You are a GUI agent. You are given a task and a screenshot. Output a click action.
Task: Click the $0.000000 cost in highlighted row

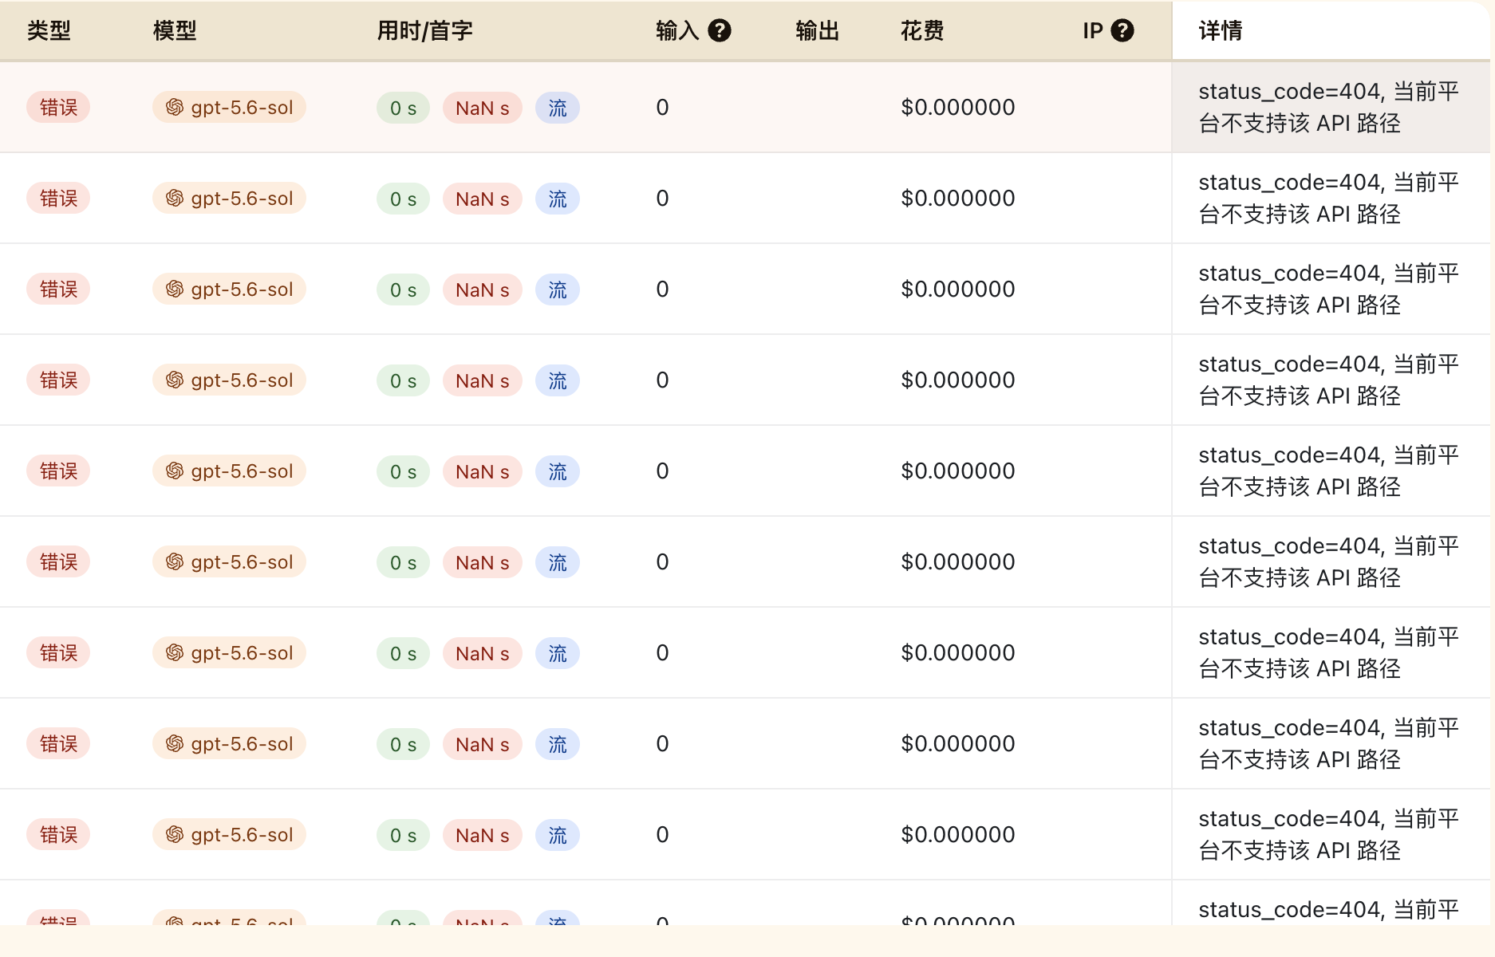click(957, 107)
